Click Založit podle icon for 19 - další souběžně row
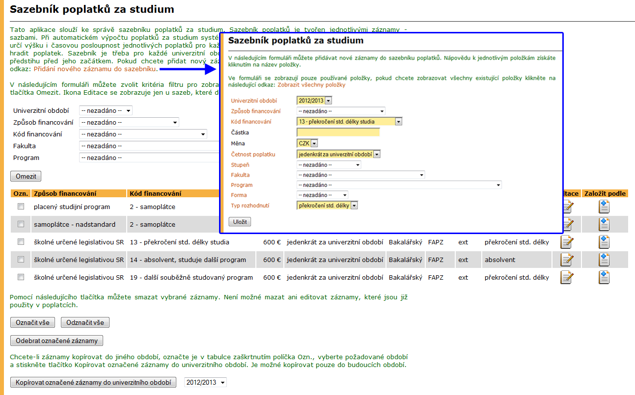This screenshot has height=395, width=635. click(604, 277)
